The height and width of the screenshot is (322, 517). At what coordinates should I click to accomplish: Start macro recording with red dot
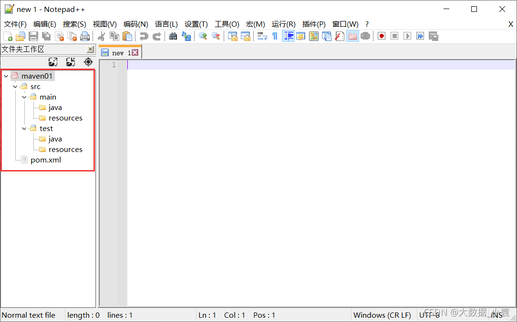(x=382, y=36)
